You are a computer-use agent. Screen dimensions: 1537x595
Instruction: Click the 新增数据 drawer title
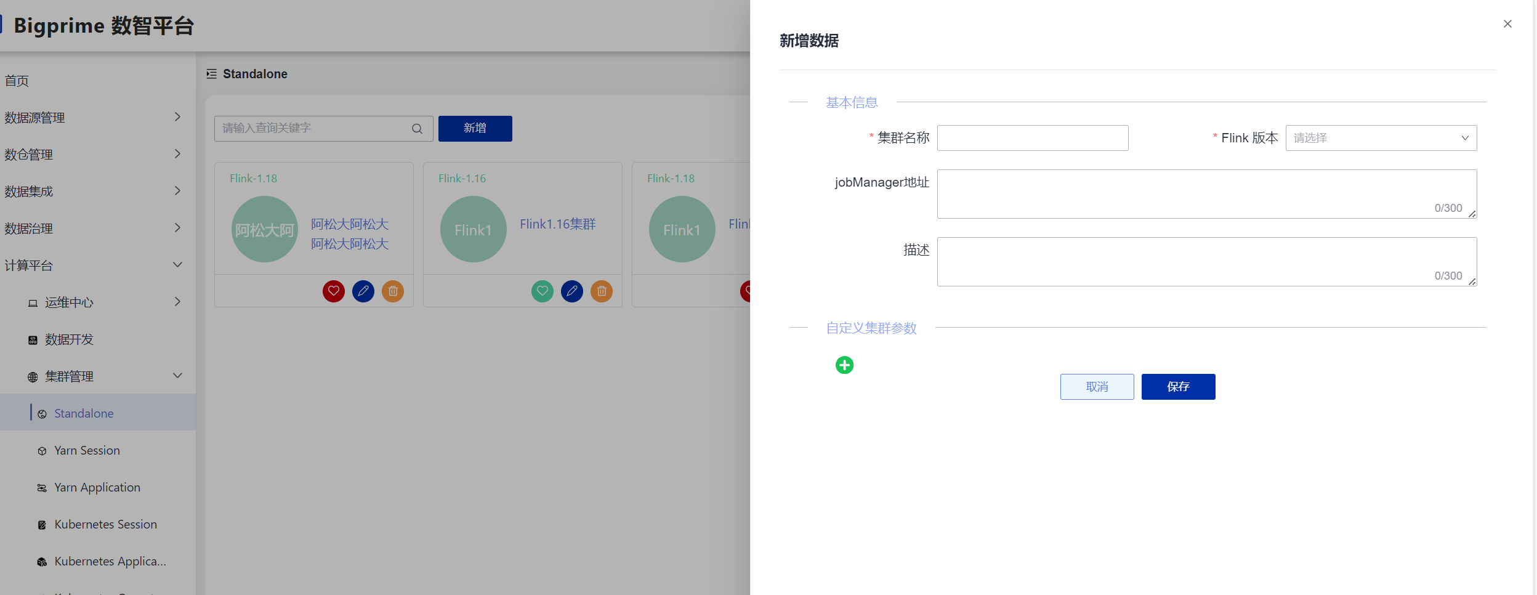(x=809, y=41)
